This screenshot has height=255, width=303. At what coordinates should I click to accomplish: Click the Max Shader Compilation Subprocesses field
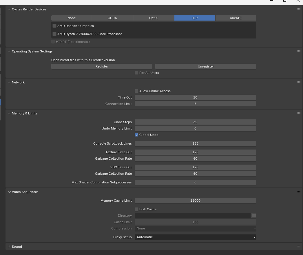click(195, 182)
